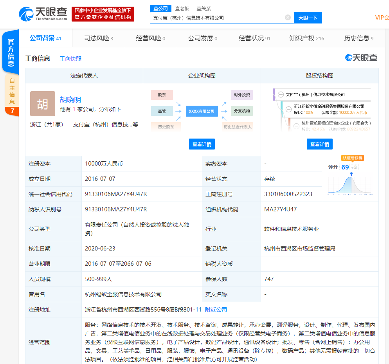Click 查看详情 under 企业架构图

pos(202,144)
